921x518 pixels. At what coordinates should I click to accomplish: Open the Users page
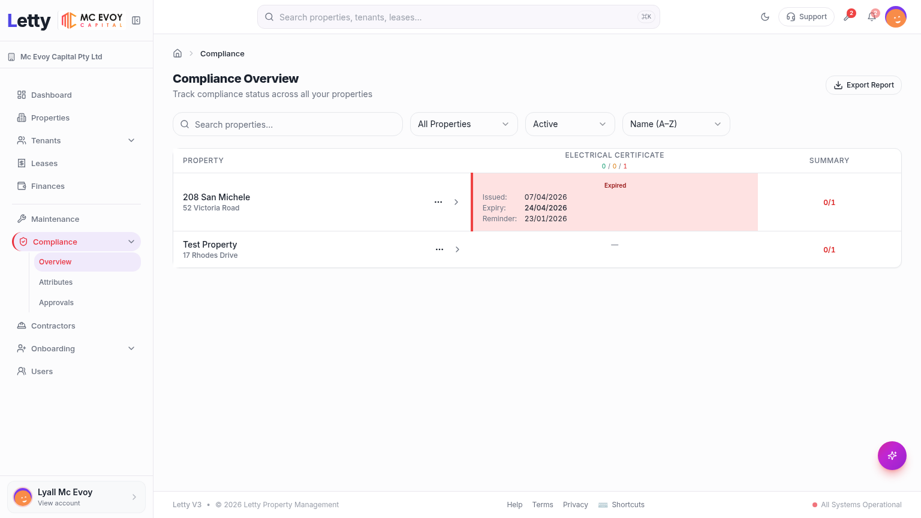point(77,371)
